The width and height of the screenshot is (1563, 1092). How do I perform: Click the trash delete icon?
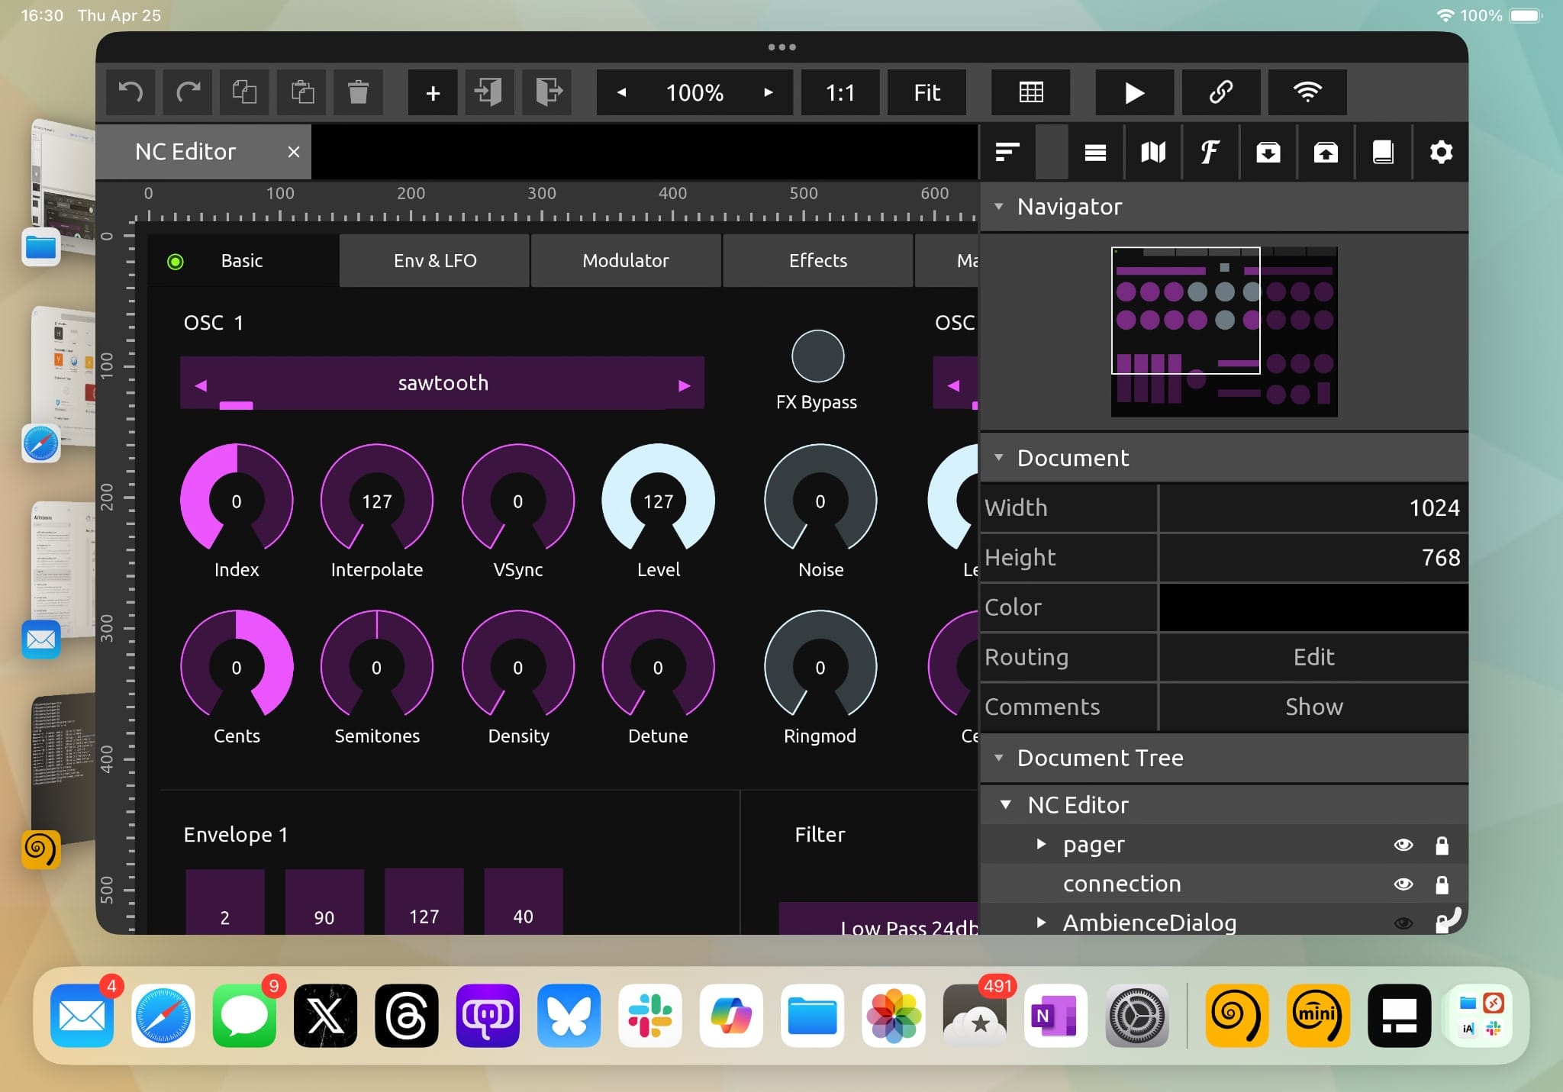pos(358,92)
